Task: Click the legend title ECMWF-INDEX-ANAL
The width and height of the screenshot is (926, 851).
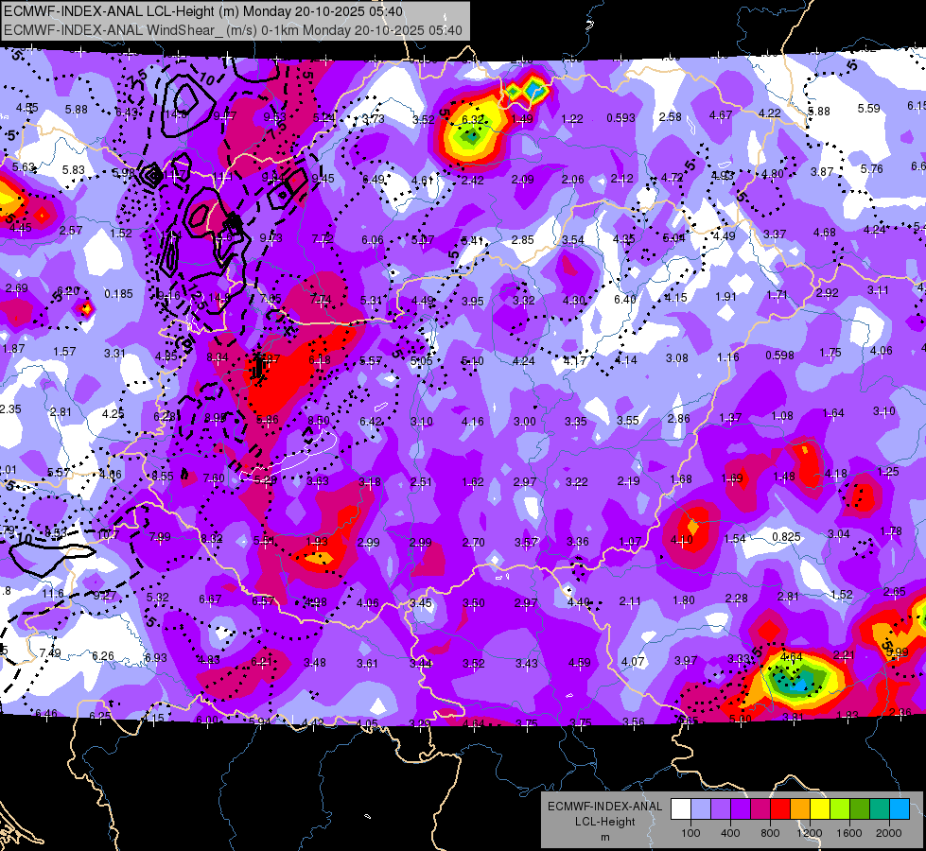Action: [x=604, y=807]
